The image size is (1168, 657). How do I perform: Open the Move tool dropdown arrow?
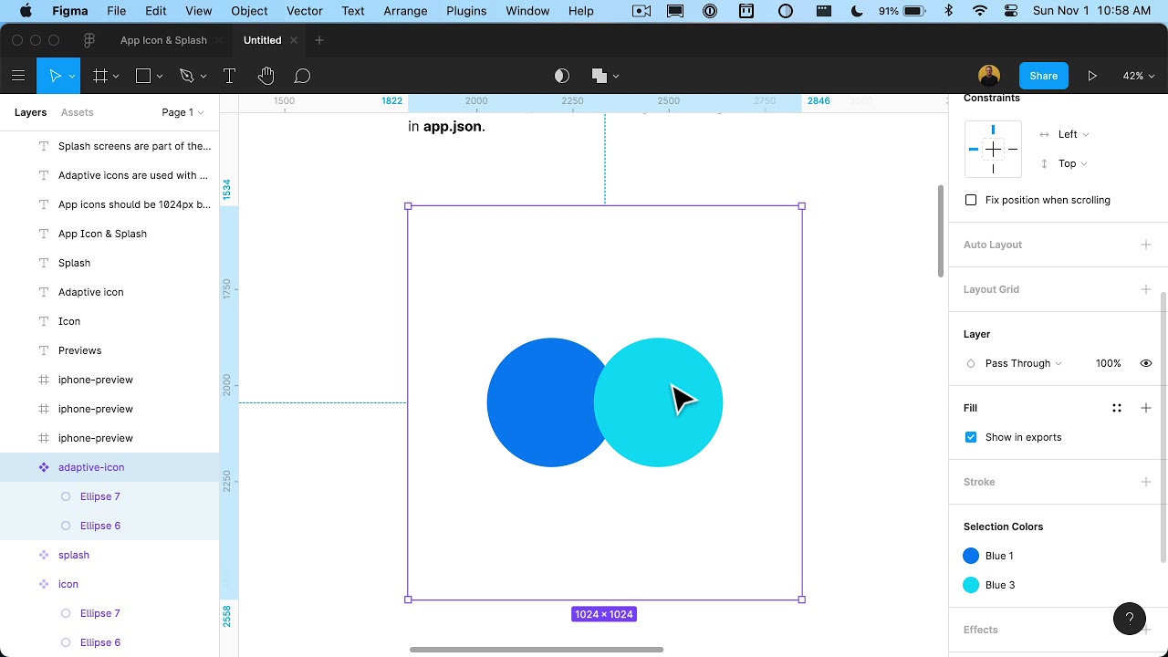coord(72,77)
